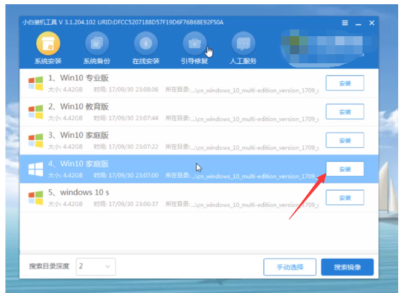Select the 4、Win10 家庭版 title text
Image resolution: width=400 pixels, height=293 pixels.
coord(79,164)
